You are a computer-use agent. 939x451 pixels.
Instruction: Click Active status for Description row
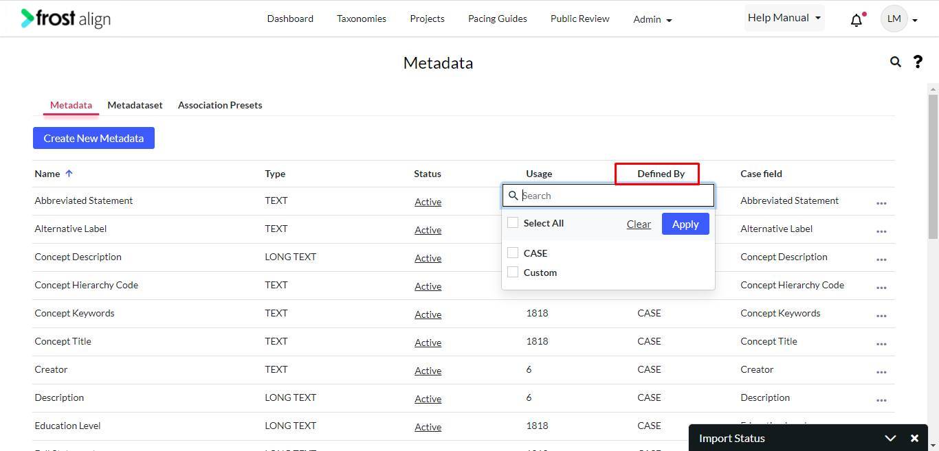(x=428, y=399)
